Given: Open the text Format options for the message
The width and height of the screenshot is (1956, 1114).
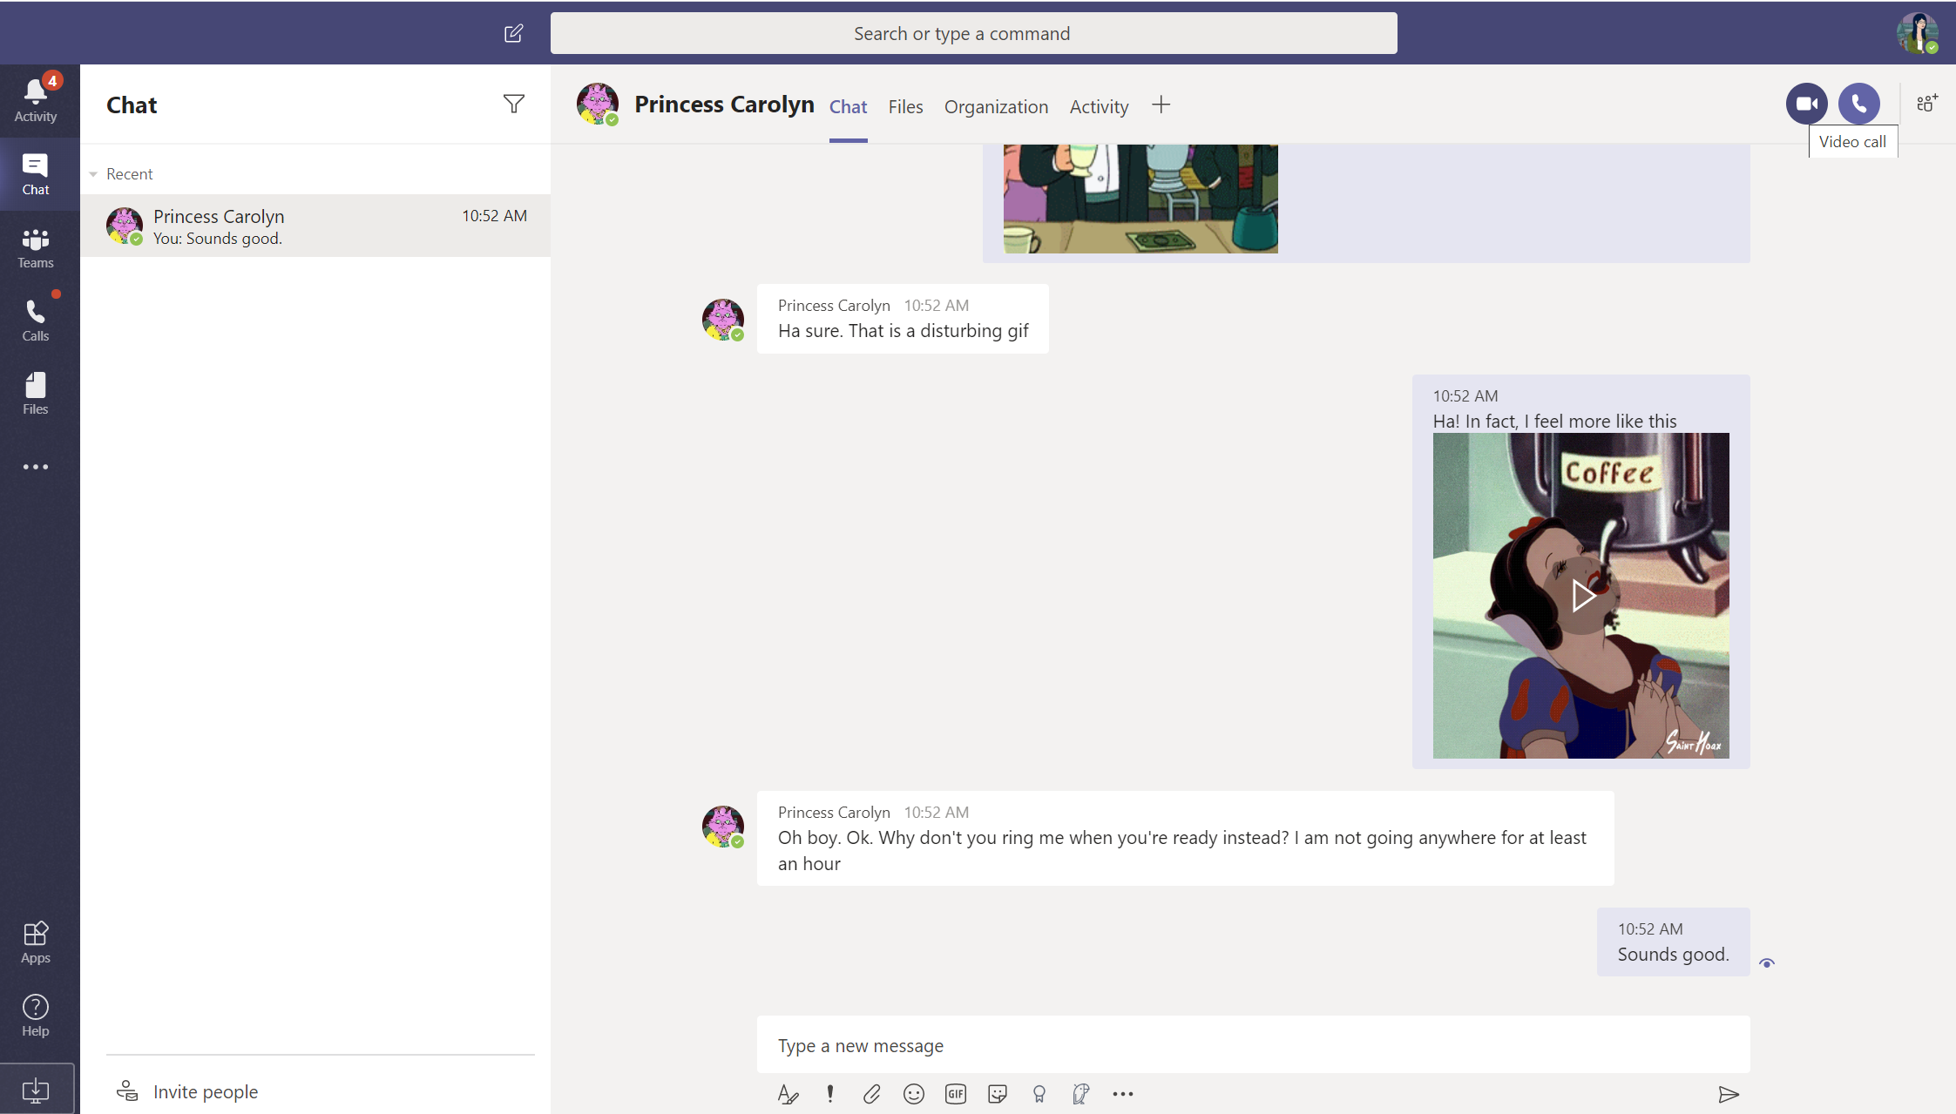Looking at the screenshot, I should click(788, 1094).
